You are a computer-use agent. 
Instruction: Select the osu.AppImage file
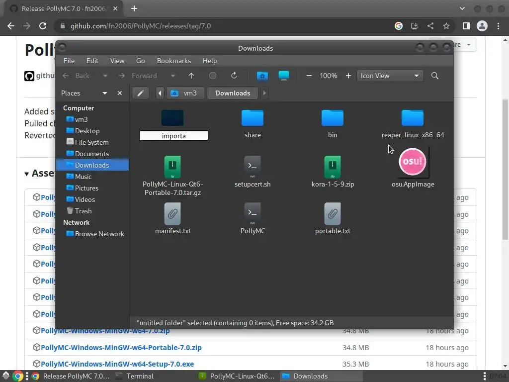413,168
